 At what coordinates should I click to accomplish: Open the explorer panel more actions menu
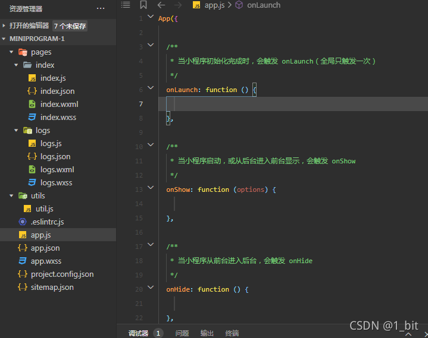[101, 8]
